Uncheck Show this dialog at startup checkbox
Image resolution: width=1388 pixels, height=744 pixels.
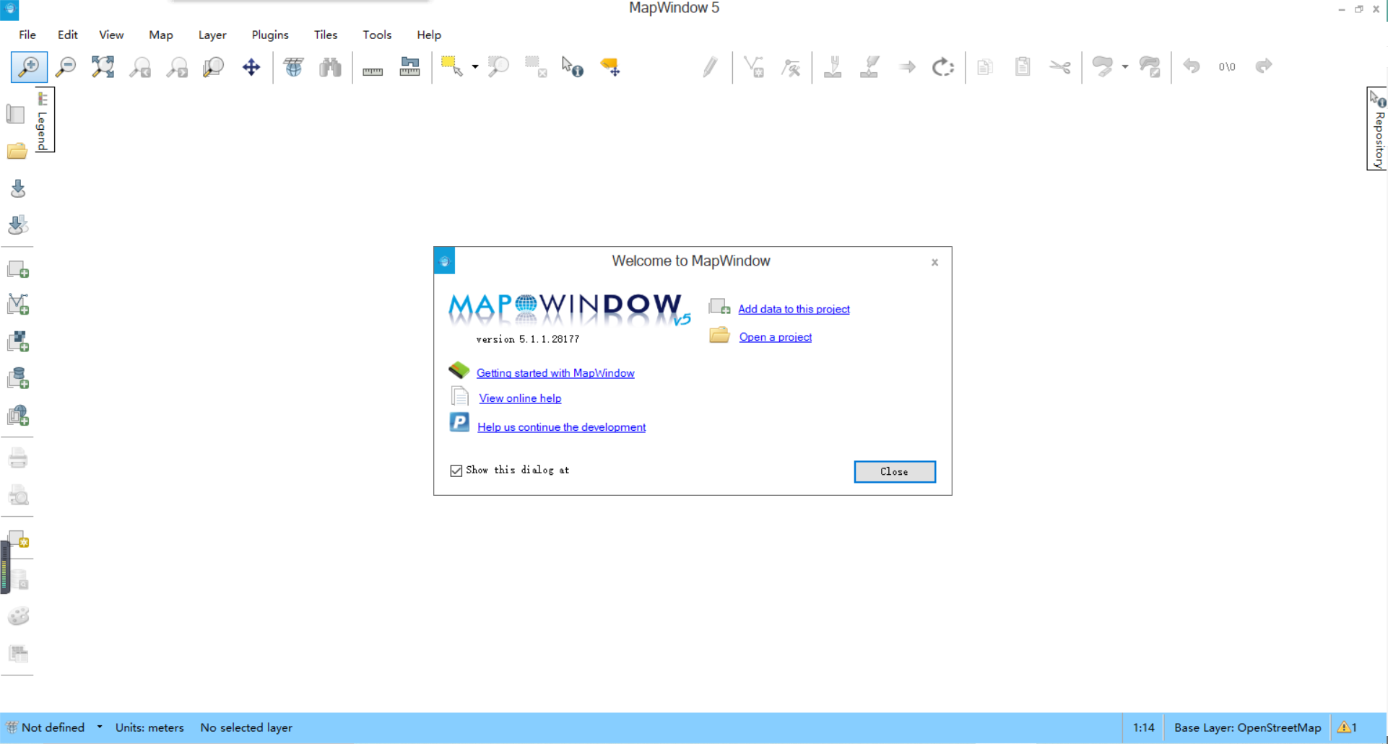(x=456, y=471)
